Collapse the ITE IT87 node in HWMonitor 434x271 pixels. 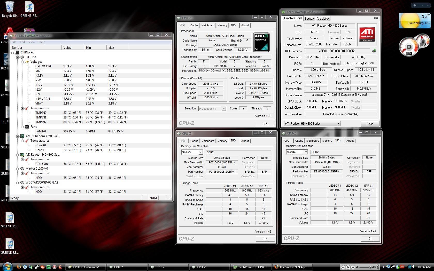pyautogui.click(x=18, y=57)
